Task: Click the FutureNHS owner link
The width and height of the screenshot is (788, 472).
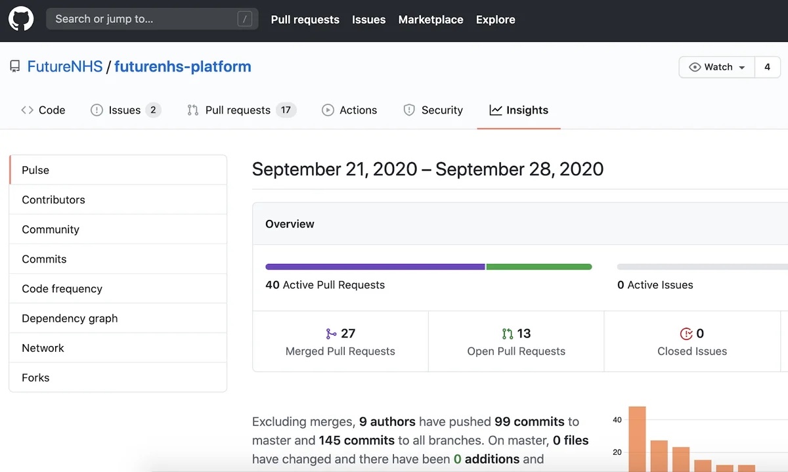Action: (65, 66)
